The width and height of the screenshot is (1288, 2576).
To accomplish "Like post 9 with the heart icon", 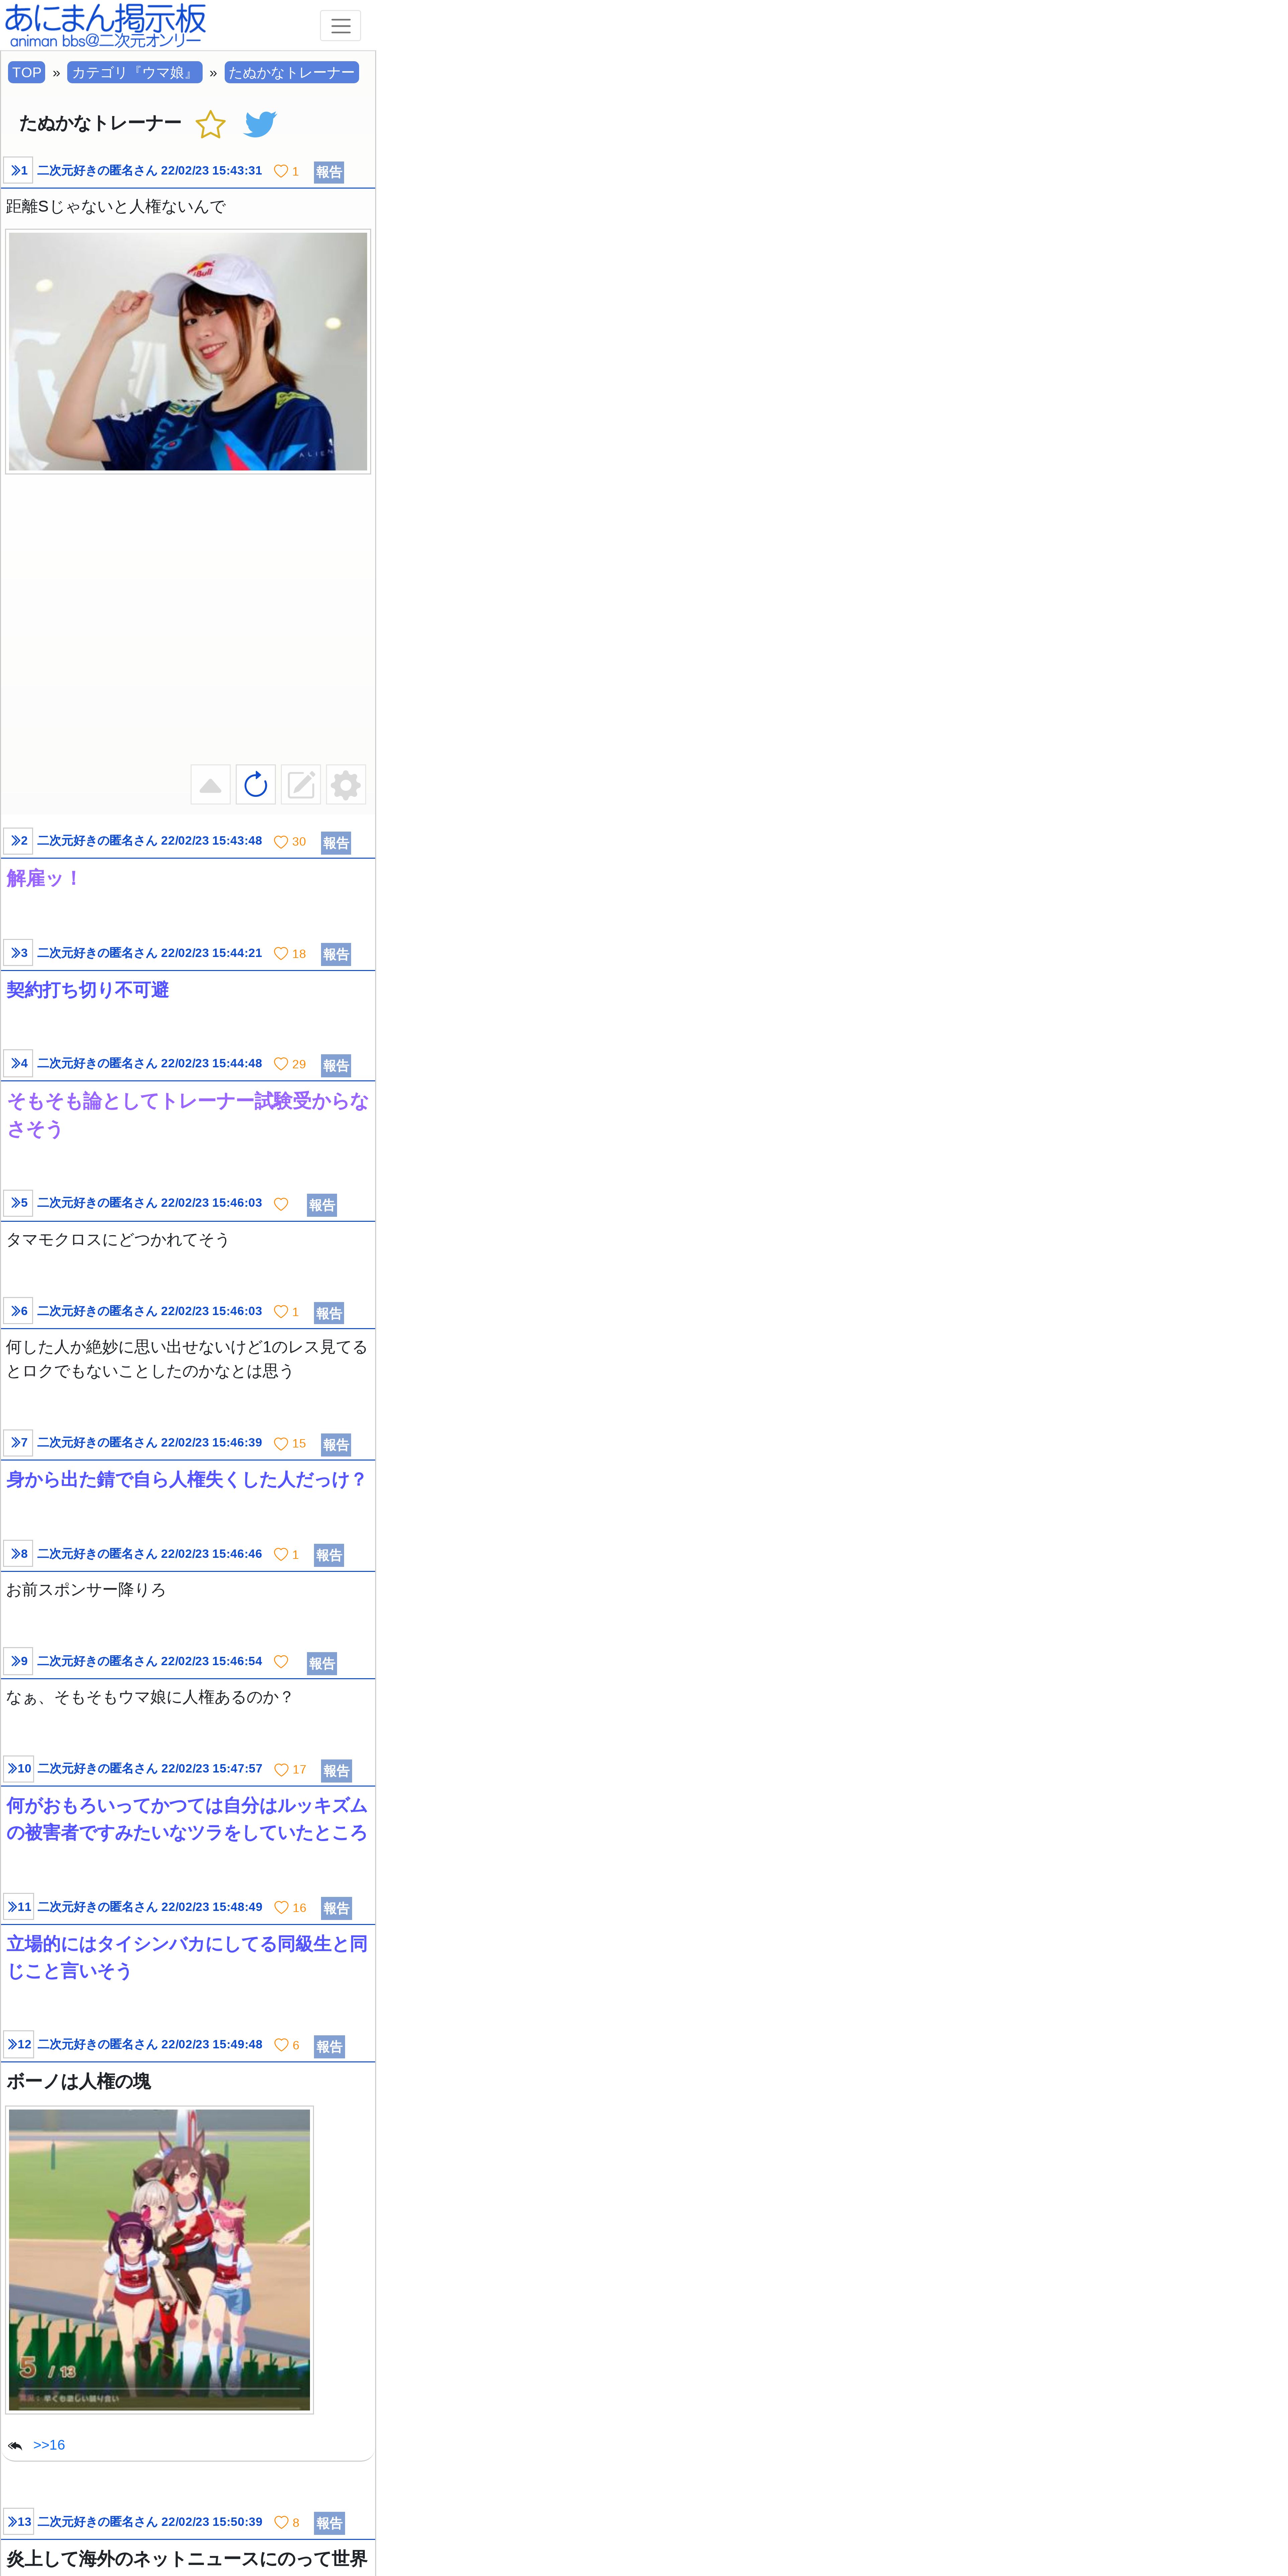I will [281, 1662].
